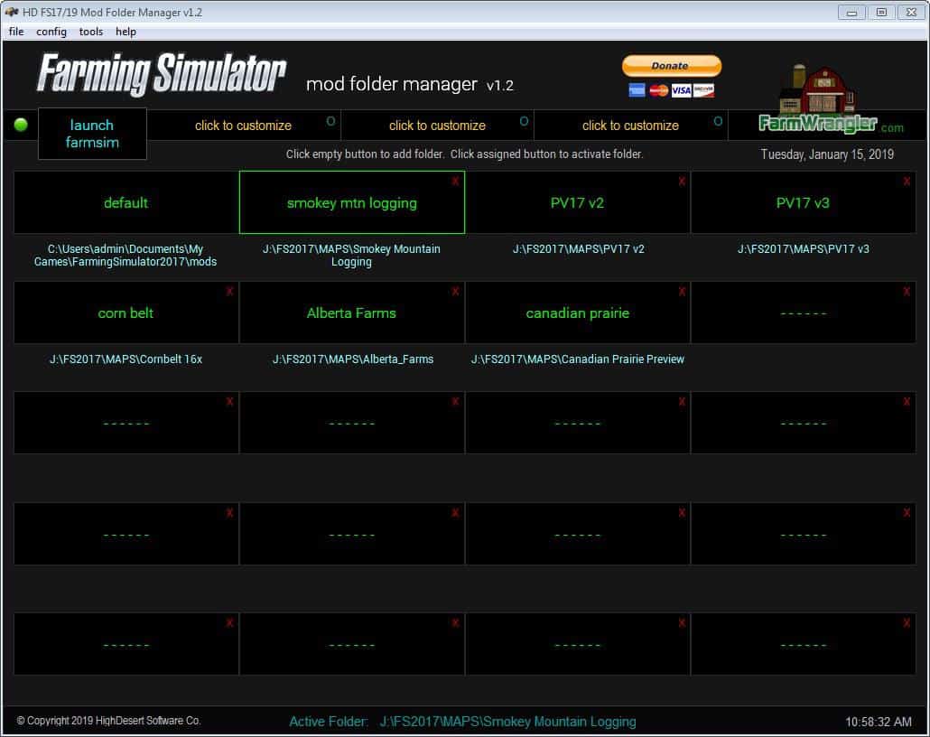Open the help menu
This screenshot has width=930, height=737.
[x=126, y=32]
